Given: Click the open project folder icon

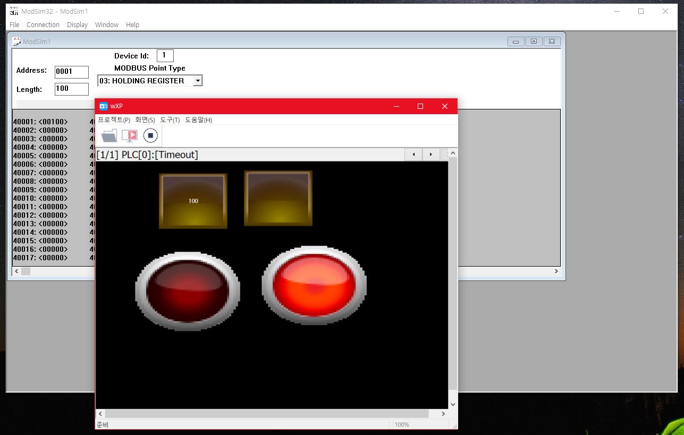Looking at the screenshot, I should coord(109,136).
